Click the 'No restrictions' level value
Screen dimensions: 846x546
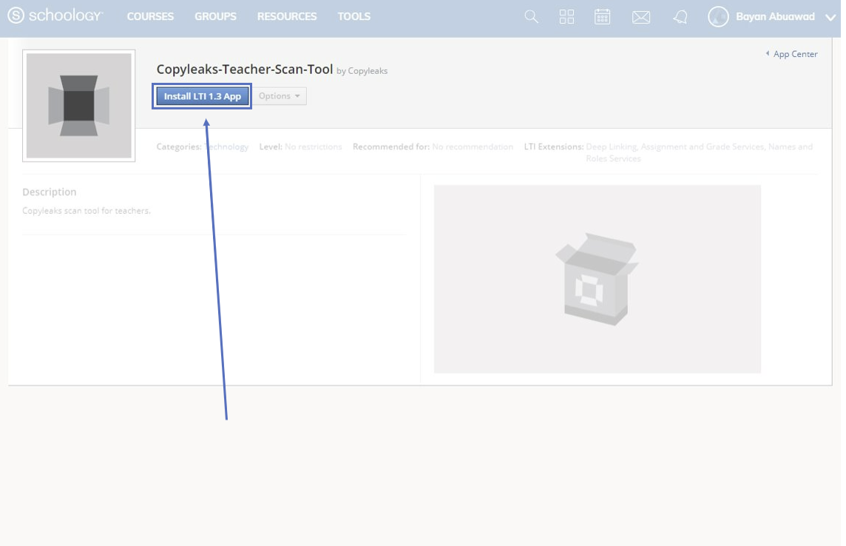pos(314,146)
